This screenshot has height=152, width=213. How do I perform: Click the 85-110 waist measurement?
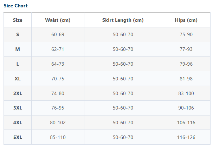pyautogui.click(x=58, y=137)
